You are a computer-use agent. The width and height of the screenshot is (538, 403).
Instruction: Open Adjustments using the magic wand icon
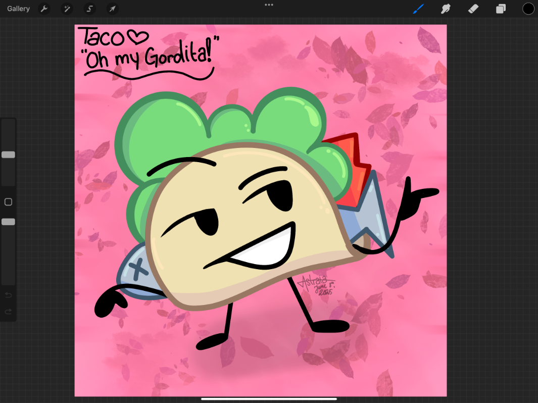[67, 9]
